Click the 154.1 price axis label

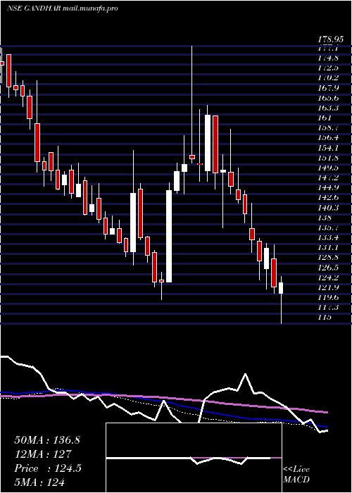click(328, 148)
